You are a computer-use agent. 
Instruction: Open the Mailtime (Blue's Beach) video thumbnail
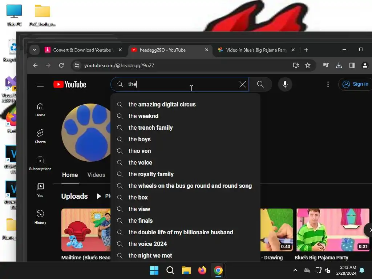click(86, 230)
